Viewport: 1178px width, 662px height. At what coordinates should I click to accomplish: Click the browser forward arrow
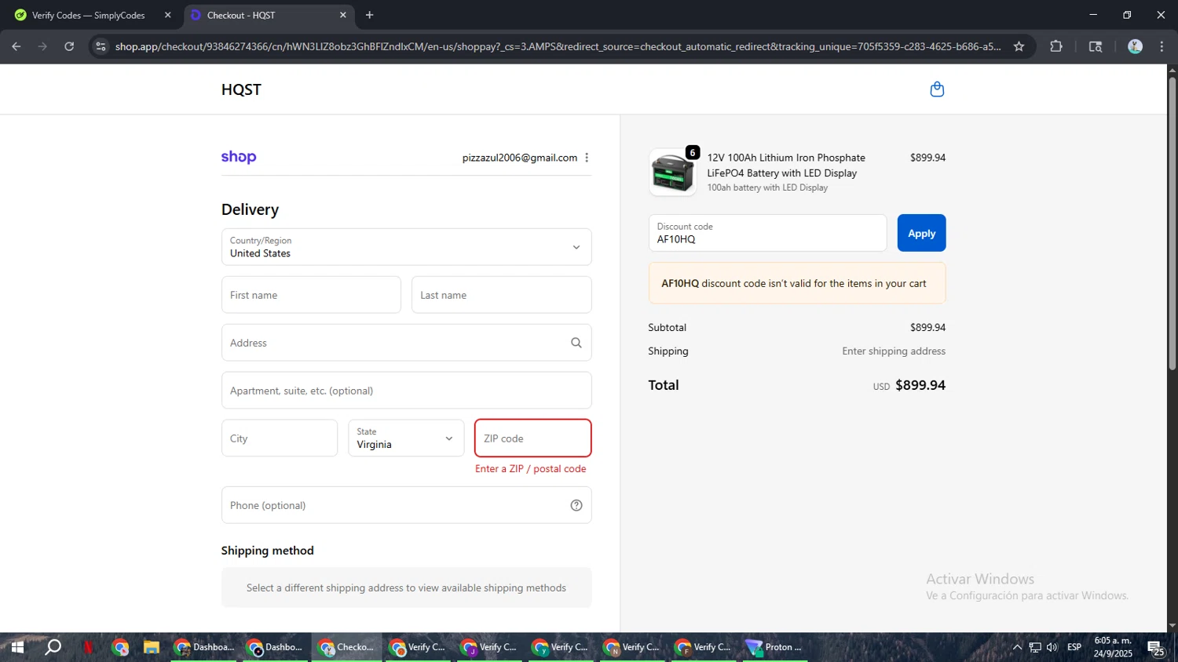tap(42, 46)
